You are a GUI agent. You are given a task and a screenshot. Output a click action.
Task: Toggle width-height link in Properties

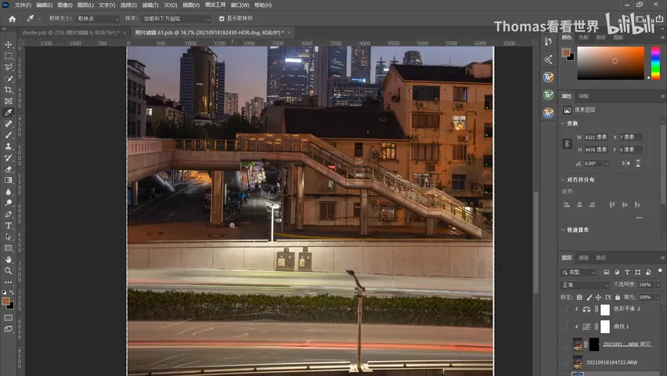point(567,143)
